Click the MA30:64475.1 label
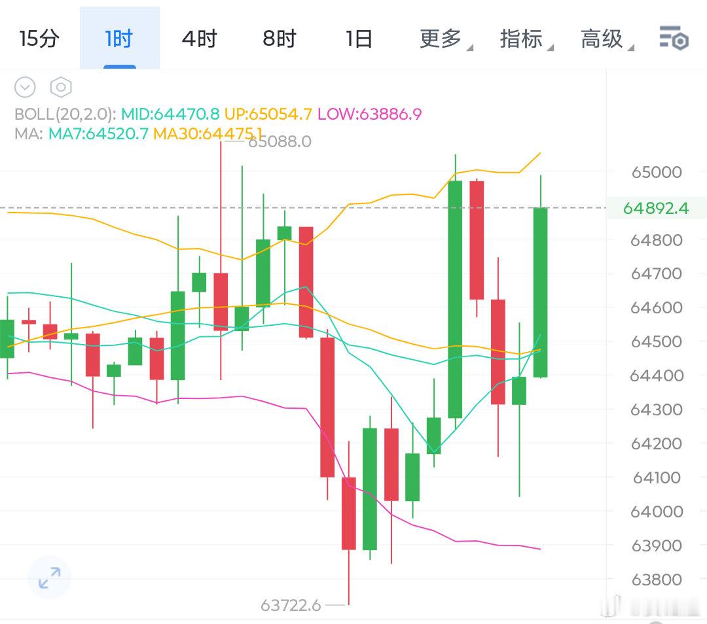 [208, 134]
